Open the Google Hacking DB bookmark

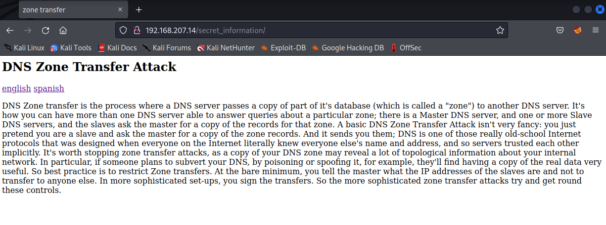pyautogui.click(x=348, y=48)
